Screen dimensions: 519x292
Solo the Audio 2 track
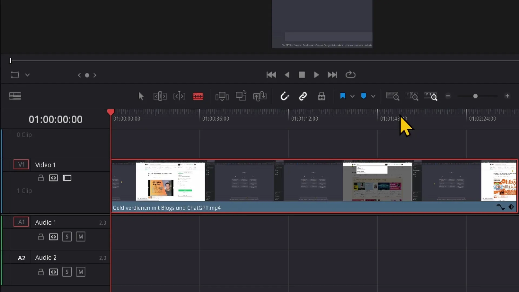(67, 272)
